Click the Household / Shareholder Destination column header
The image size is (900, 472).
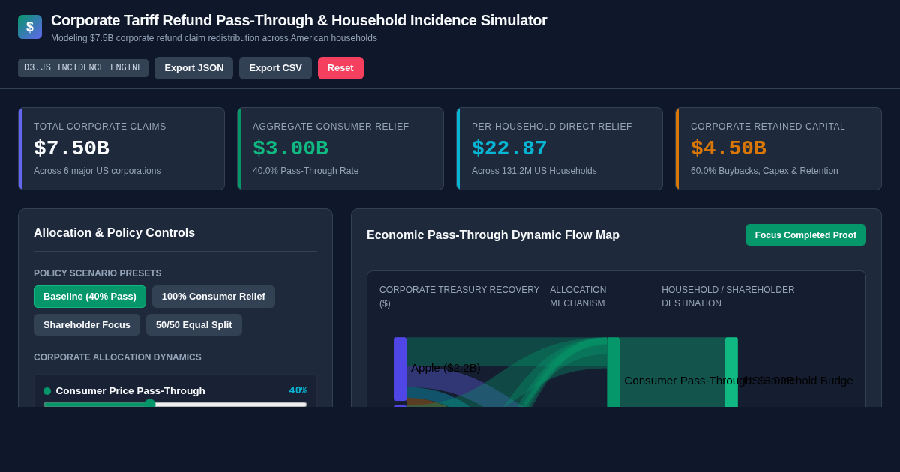(727, 297)
